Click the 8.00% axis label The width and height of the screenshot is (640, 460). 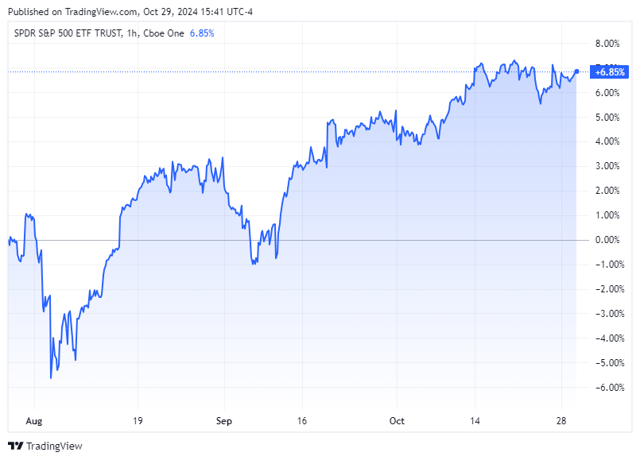tap(607, 44)
